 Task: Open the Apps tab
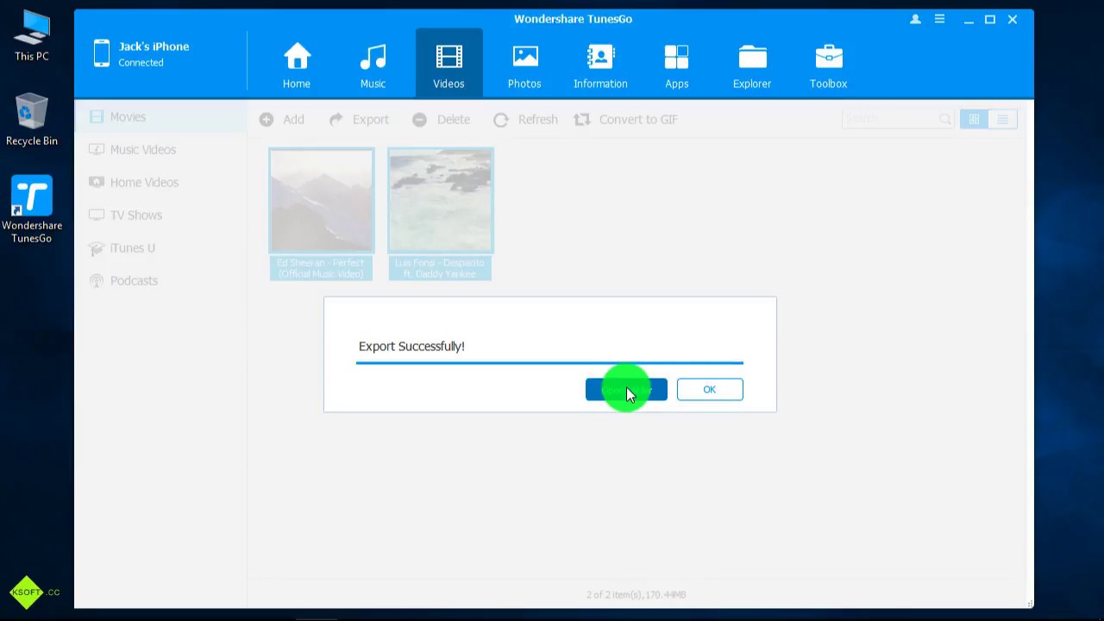(x=676, y=65)
